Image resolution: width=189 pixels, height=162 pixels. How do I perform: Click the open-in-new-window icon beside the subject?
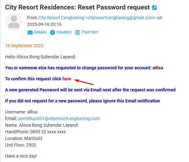[x=155, y=7]
